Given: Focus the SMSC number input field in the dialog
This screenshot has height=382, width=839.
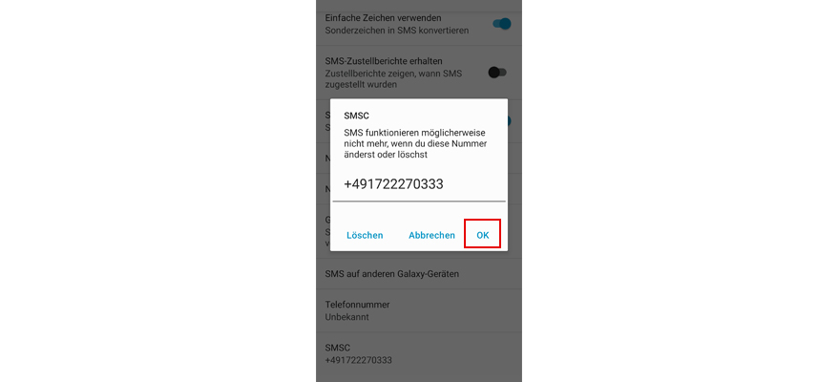Looking at the screenshot, I should tap(419, 184).
